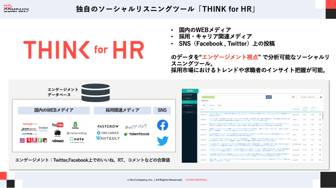The image size is (336, 188).
Task: Click the niconico TV icon
Action: coord(57,133)
